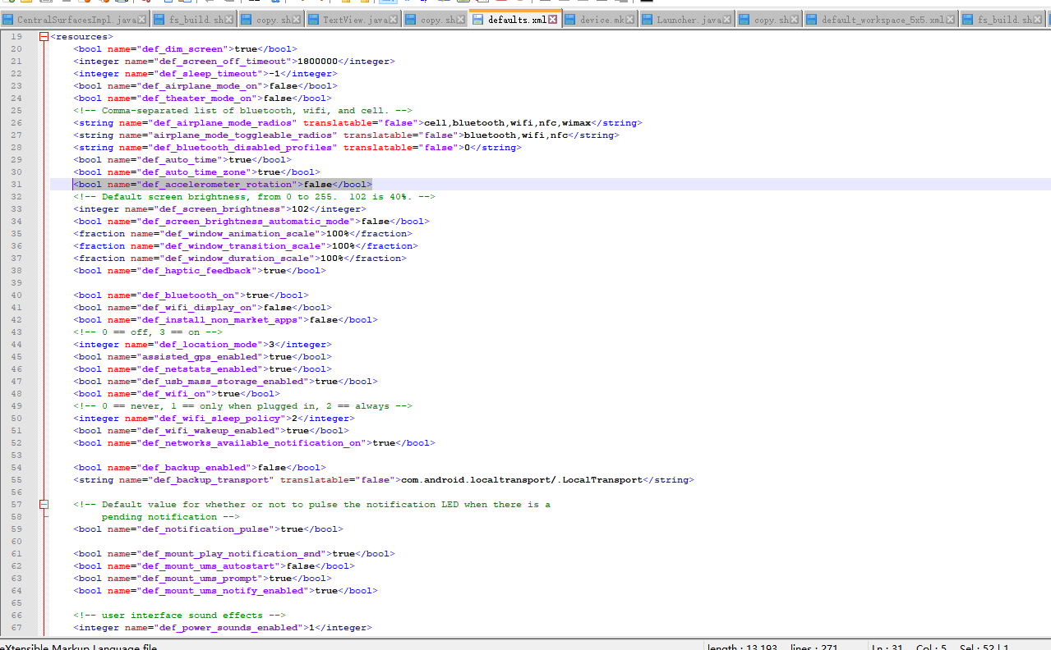This screenshot has height=650, width=1051.
Task: Click the def_backup_transport line
Action: tap(383, 480)
